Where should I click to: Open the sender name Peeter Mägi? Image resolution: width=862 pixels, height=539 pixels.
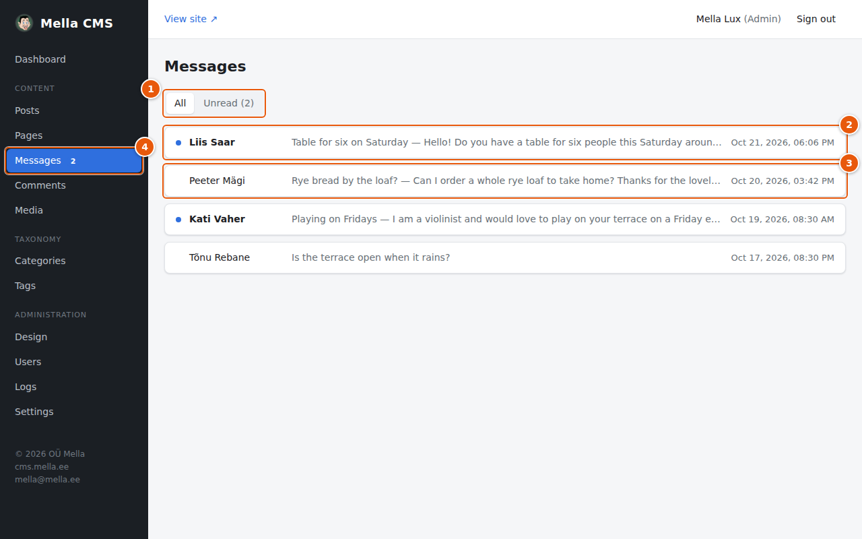(x=217, y=181)
